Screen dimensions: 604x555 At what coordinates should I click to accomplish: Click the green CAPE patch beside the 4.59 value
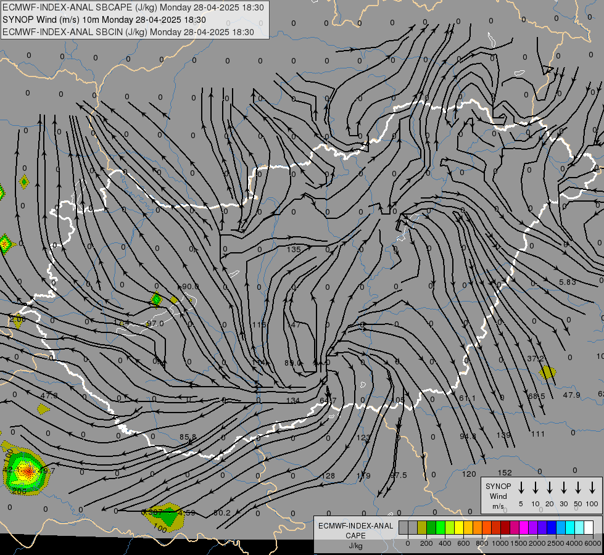point(168,517)
